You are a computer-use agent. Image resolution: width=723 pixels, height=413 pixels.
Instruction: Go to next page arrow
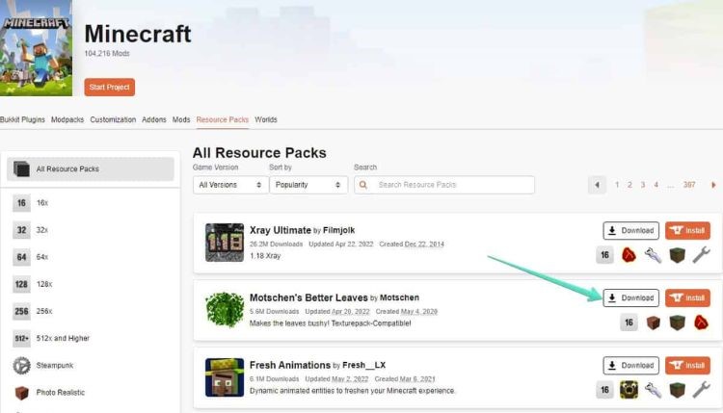click(x=713, y=185)
